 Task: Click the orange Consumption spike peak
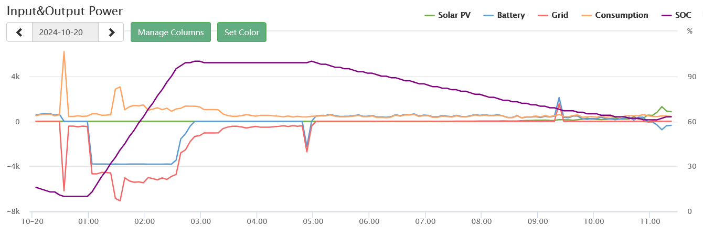click(64, 52)
